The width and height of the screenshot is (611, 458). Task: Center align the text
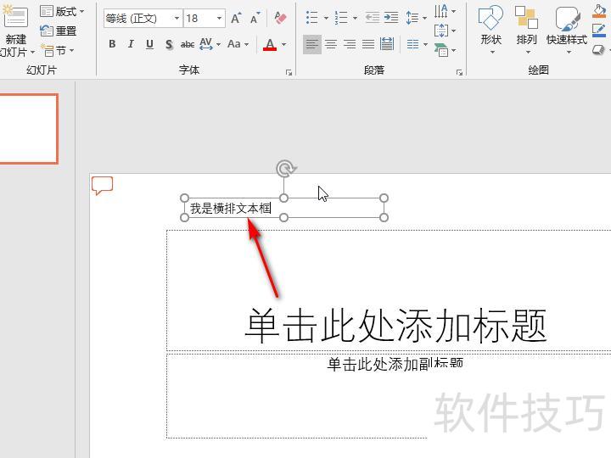(x=331, y=44)
